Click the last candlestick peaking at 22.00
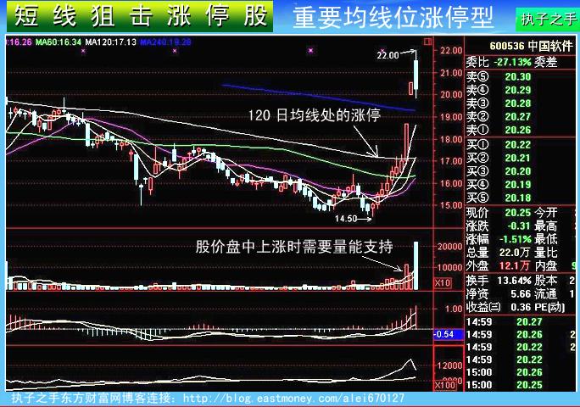 tap(416, 75)
